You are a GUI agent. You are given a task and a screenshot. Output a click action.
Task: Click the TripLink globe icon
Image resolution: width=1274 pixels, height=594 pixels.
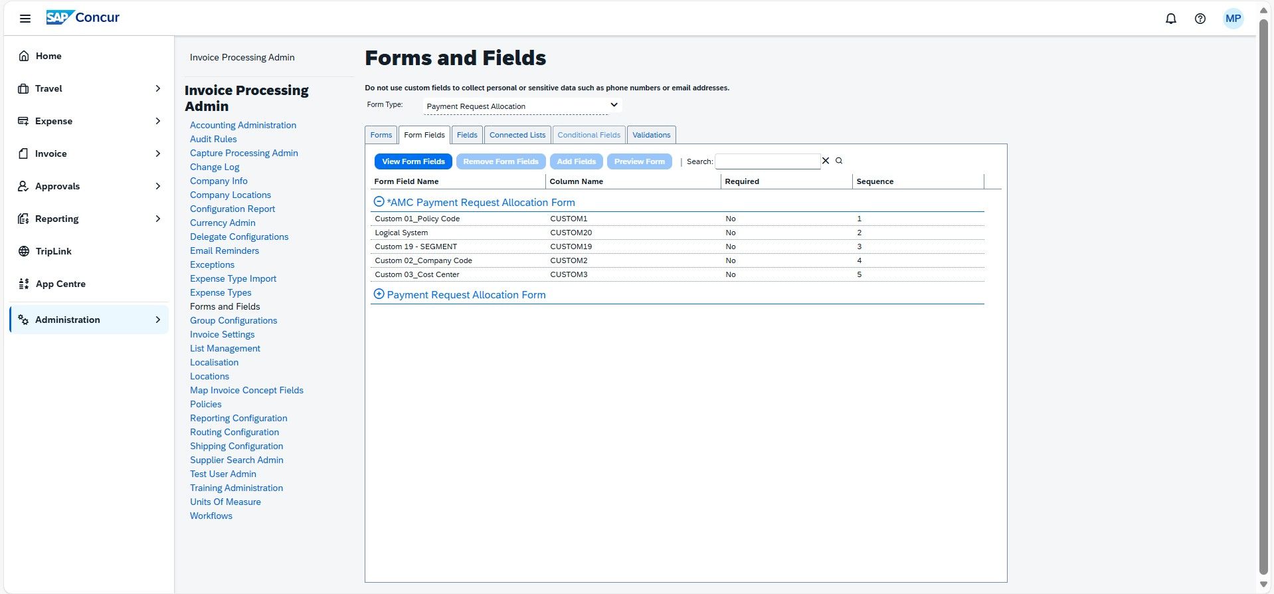pyautogui.click(x=24, y=251)
